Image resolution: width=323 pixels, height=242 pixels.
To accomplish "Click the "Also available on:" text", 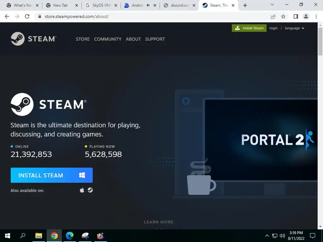I will tap(27, 190).
